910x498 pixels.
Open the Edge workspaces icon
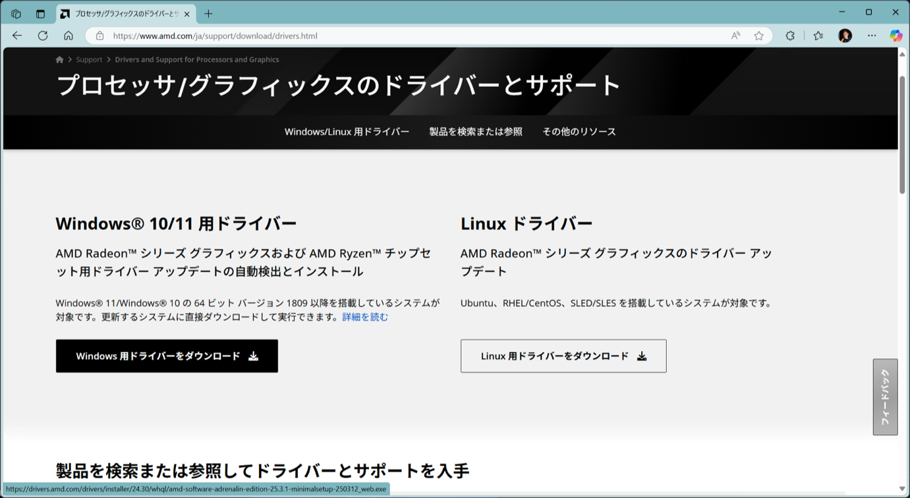tap(16, 13)
